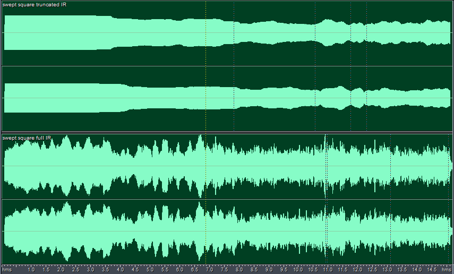454x274 pixels.
Task: Click the dotted marker near 10.6 in truncated IR clip
Action: tap(315, 66)
